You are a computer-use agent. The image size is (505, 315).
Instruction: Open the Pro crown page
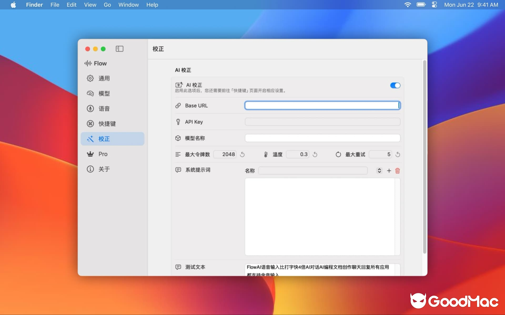click(112, 154)
